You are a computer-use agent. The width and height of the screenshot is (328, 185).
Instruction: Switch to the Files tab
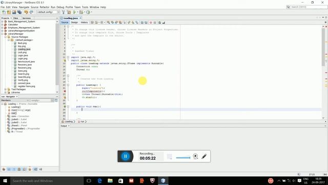[x=16, y=18]
